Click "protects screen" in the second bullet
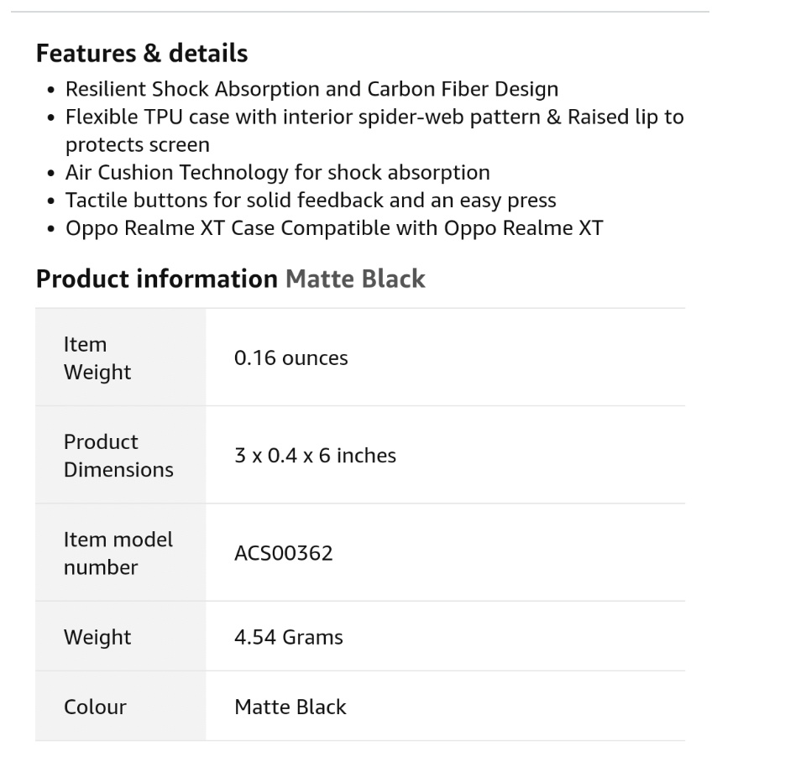The image size is (806, 762). coord(138,144)
